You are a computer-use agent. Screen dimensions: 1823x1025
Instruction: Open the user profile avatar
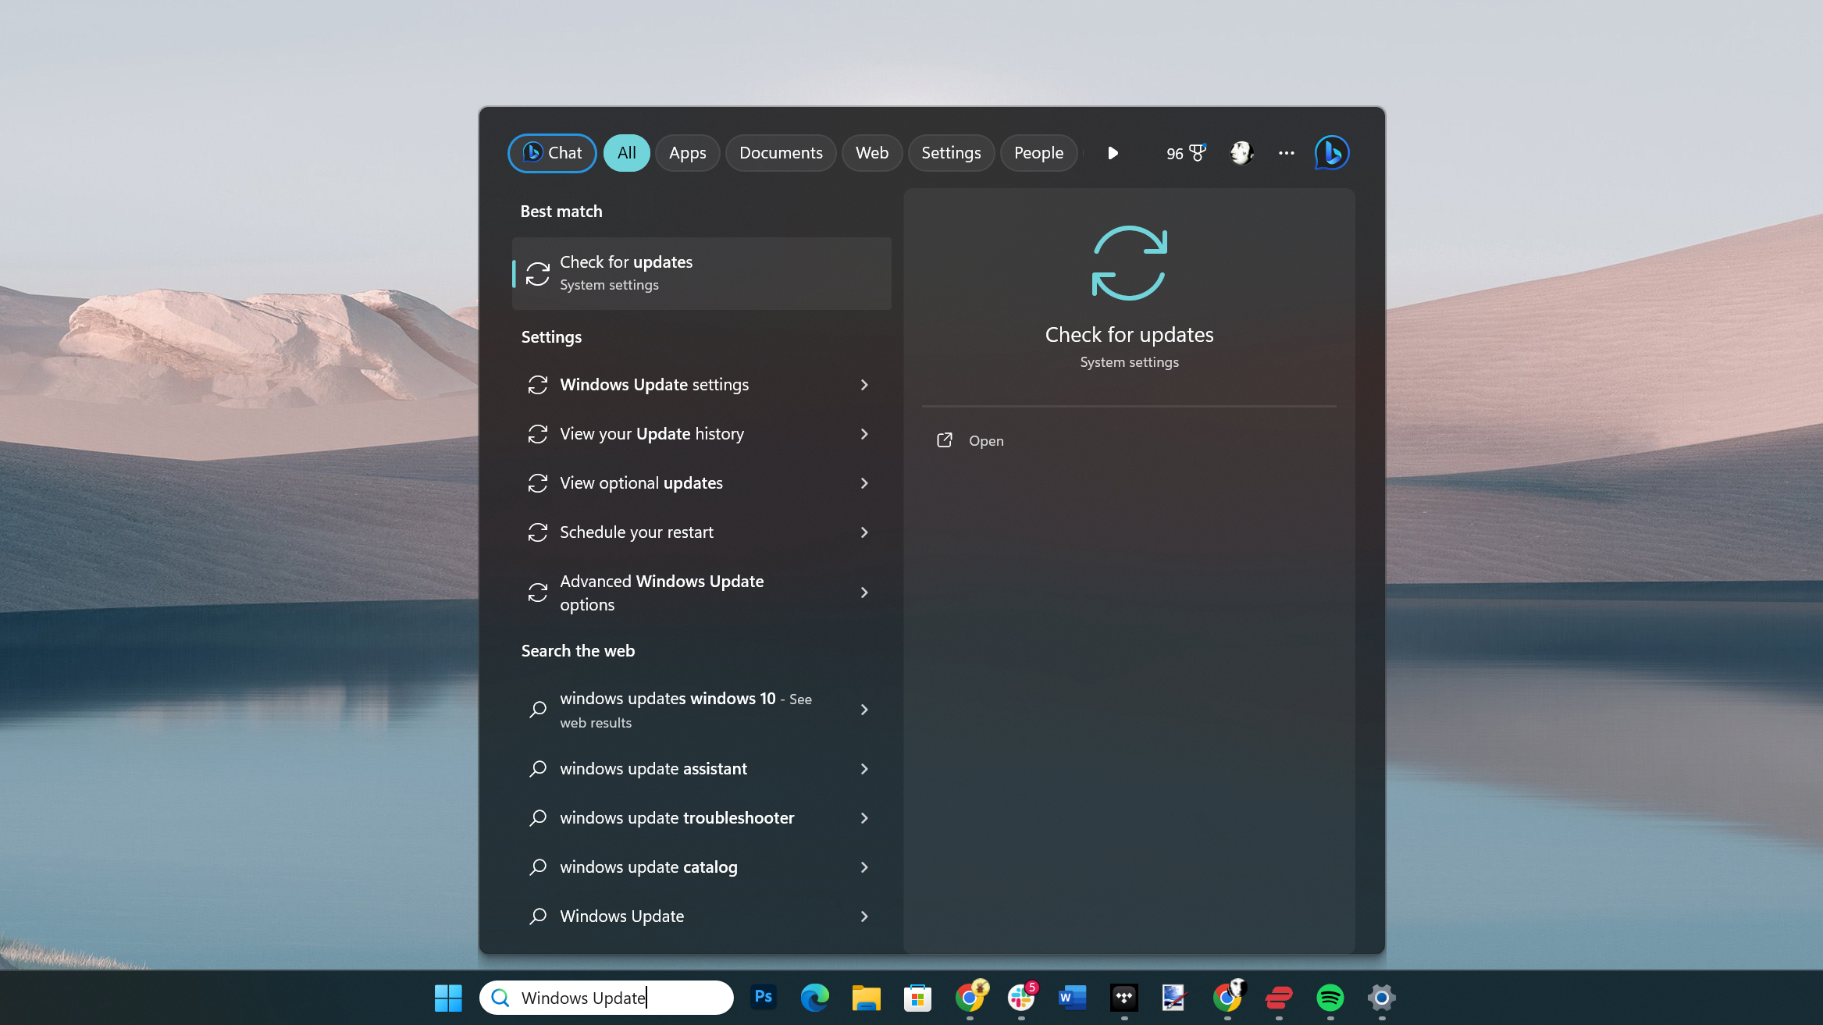(x=1241, y=153)
